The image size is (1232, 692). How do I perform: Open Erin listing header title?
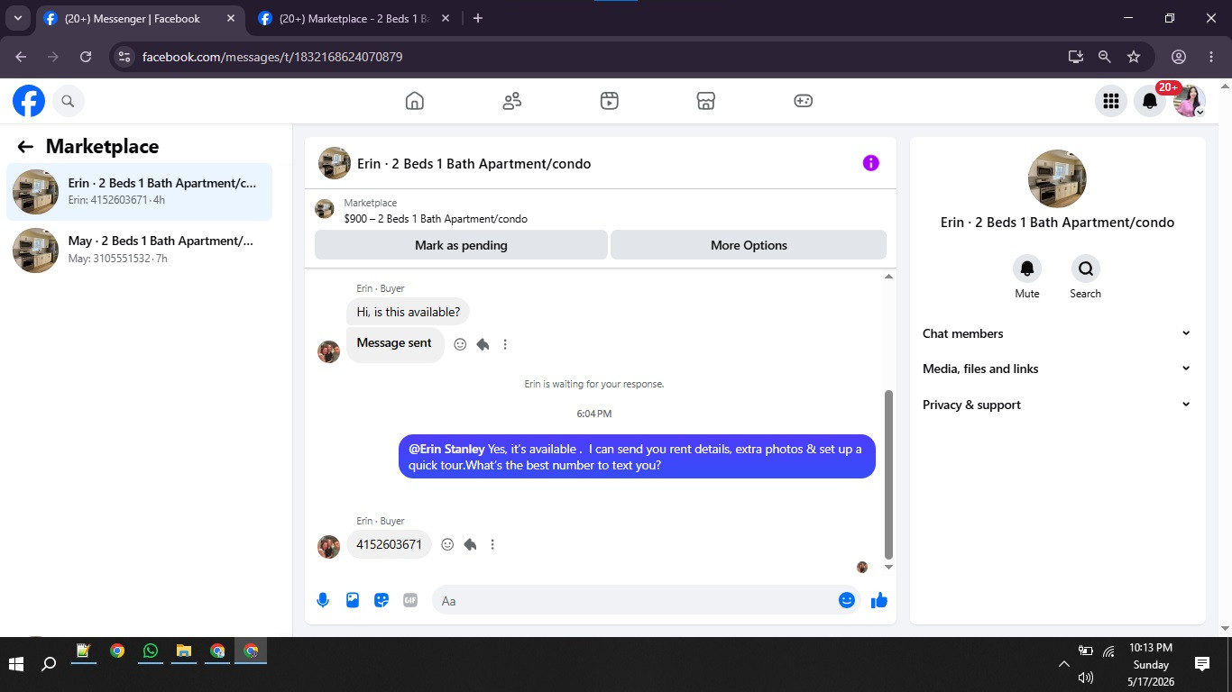point(473,164)
